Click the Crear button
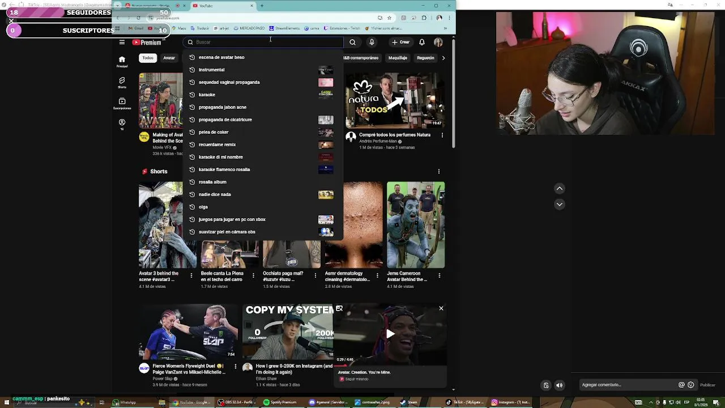 tap(401, 42)
